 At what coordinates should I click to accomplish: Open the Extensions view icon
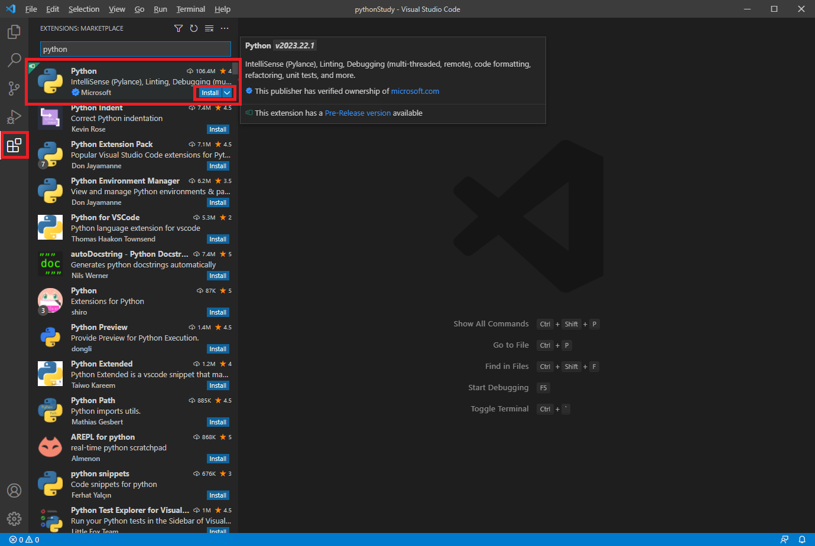click(x=14, y=145)
